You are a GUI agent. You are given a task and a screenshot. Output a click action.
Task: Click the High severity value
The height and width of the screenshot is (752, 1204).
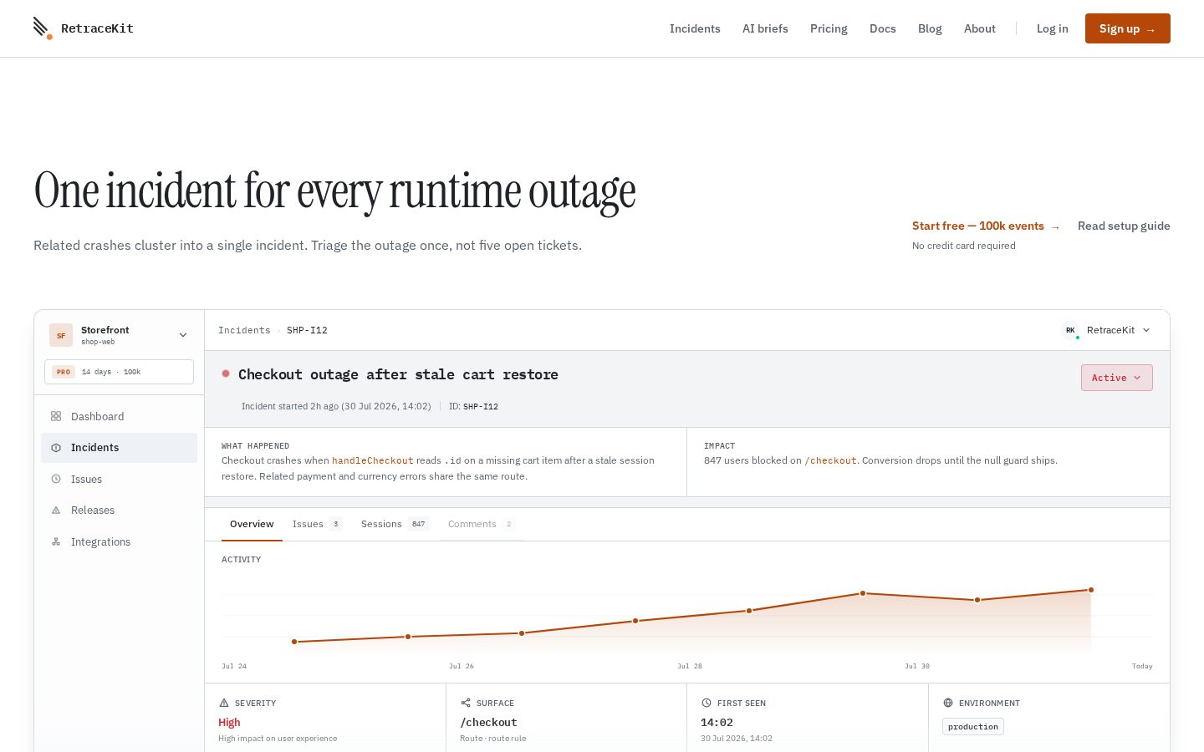point(229,723)
